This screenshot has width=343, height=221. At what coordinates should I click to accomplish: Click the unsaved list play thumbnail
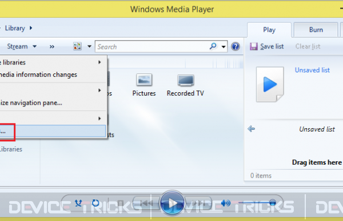point(270,84)
